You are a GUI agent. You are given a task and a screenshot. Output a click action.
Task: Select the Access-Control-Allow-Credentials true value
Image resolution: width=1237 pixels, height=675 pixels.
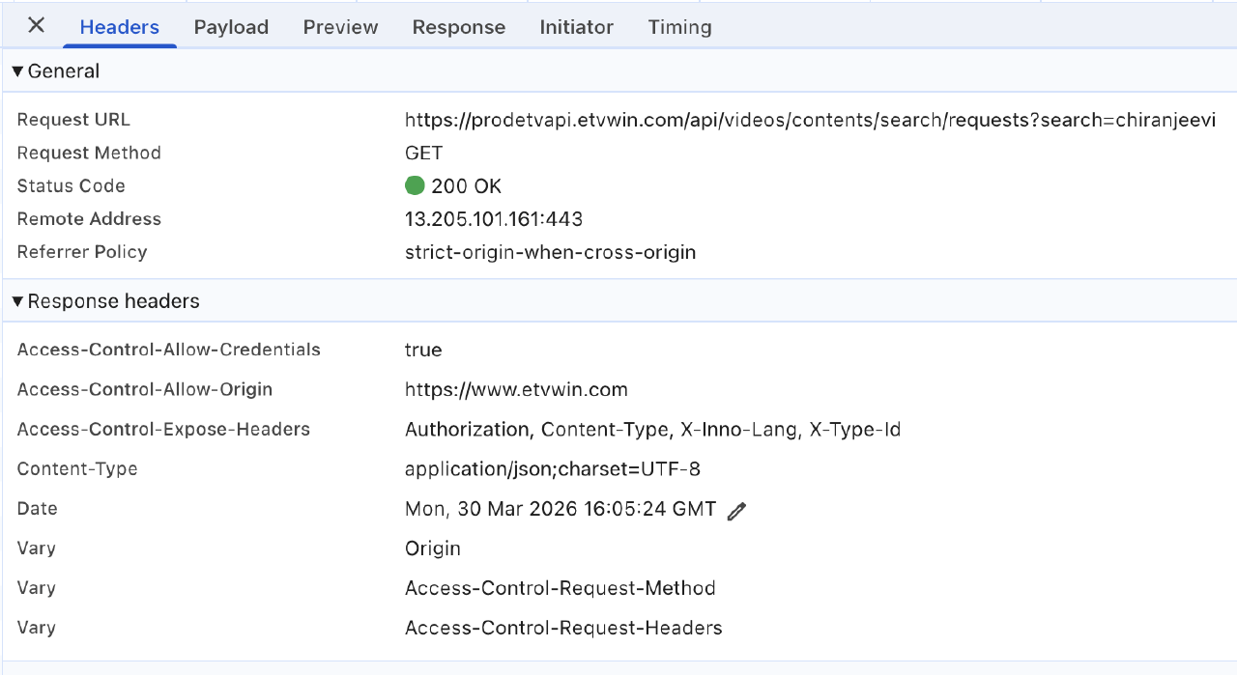pos(423,350)
